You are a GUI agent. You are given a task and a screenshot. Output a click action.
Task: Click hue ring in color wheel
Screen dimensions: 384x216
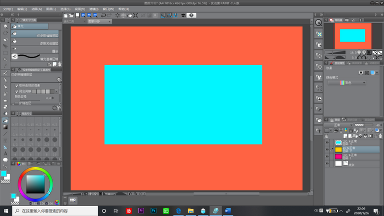coord(35,169)
